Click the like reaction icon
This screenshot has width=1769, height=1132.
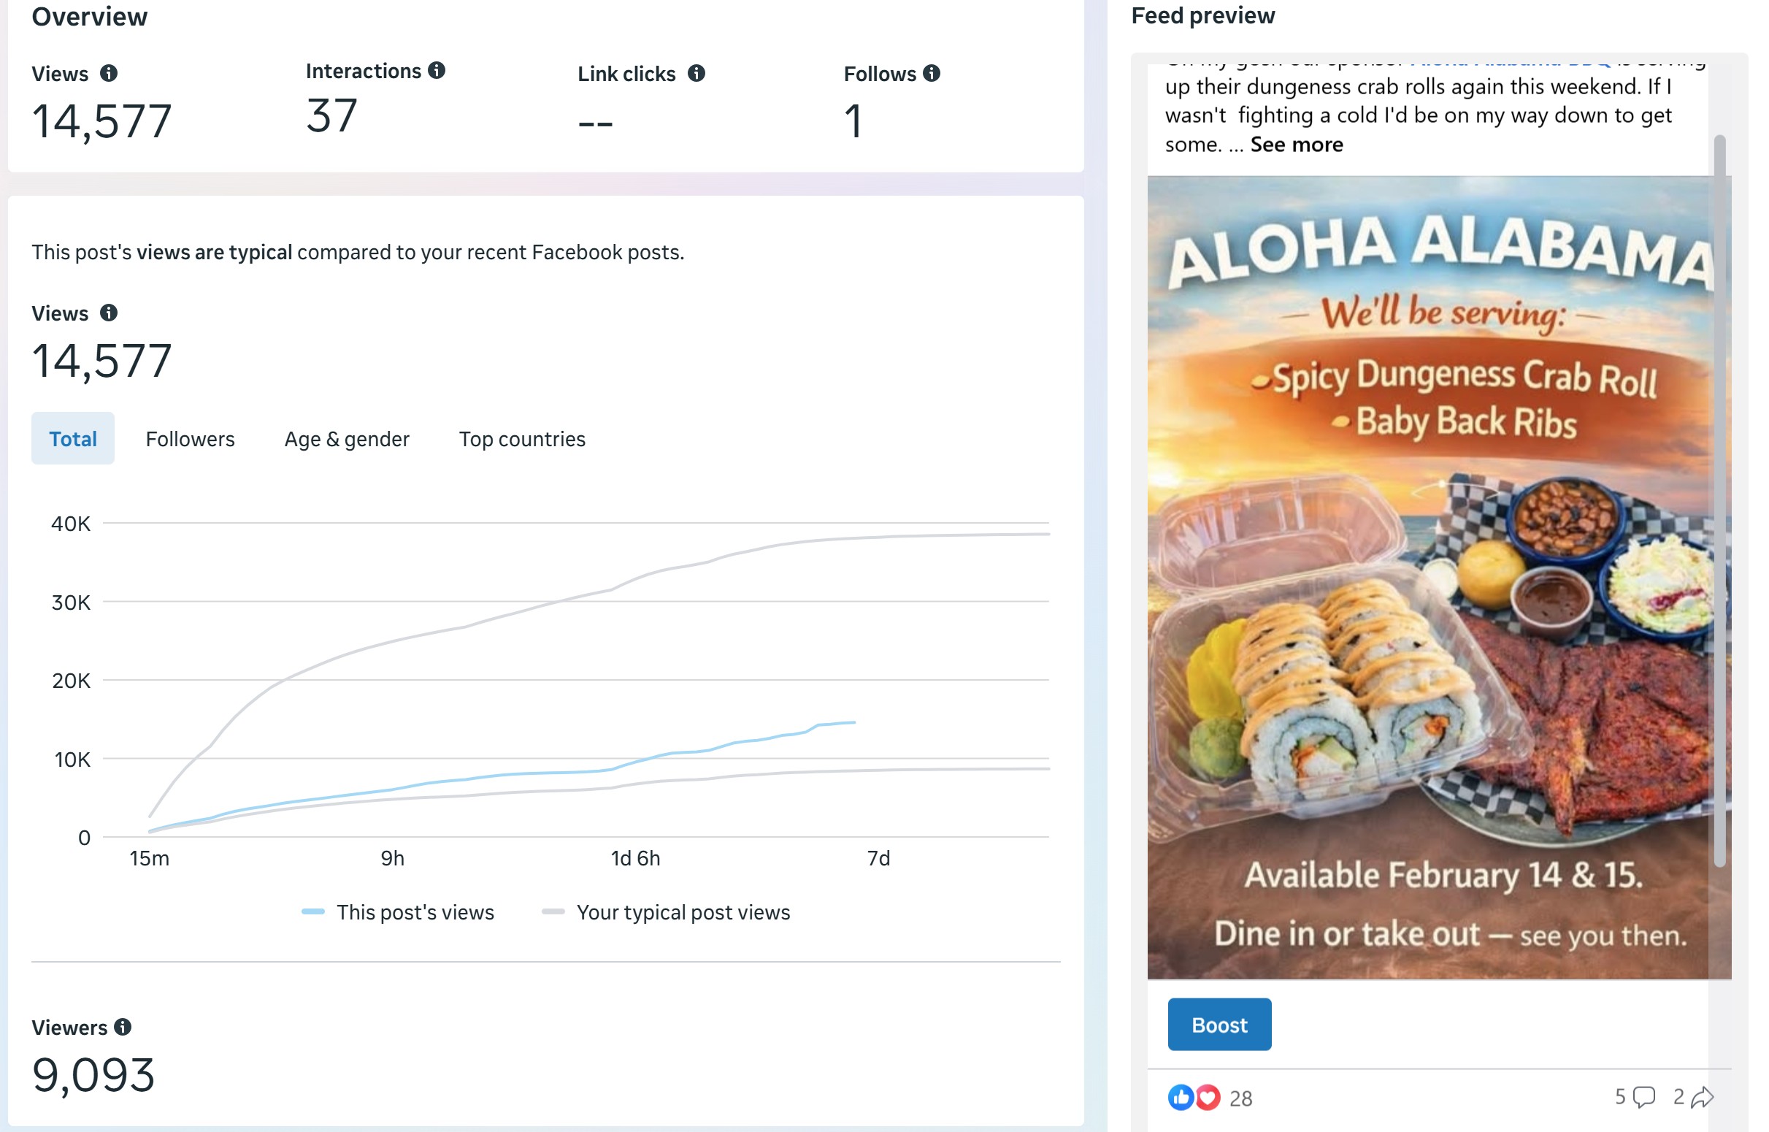pos(1180,1098)
